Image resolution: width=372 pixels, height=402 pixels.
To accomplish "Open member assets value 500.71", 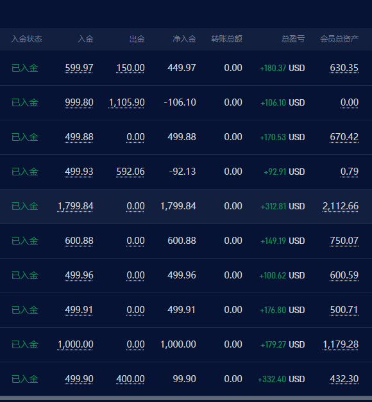I will [344, 310].
